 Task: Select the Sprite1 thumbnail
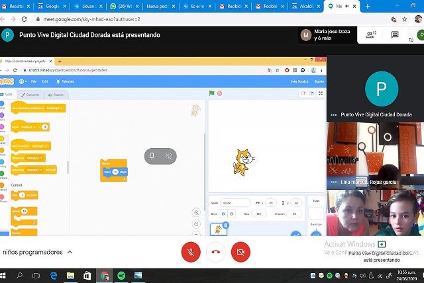pos(219,229)
